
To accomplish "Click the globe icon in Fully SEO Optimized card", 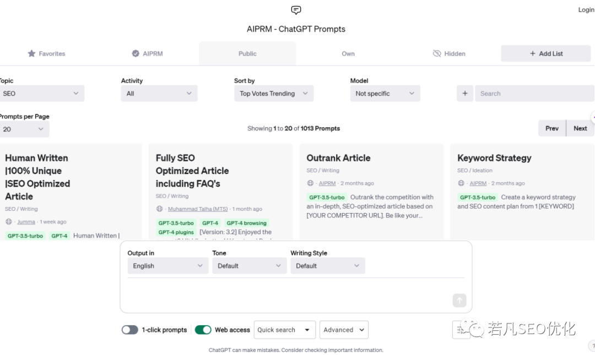I will point(159,209).
